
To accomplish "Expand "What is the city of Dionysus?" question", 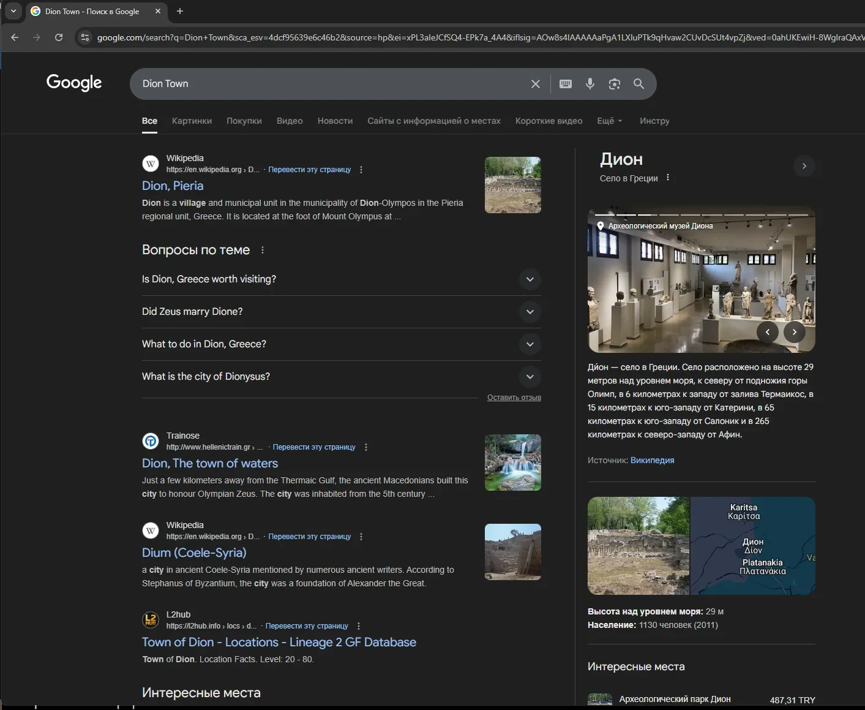I will (x=530, y=377).
